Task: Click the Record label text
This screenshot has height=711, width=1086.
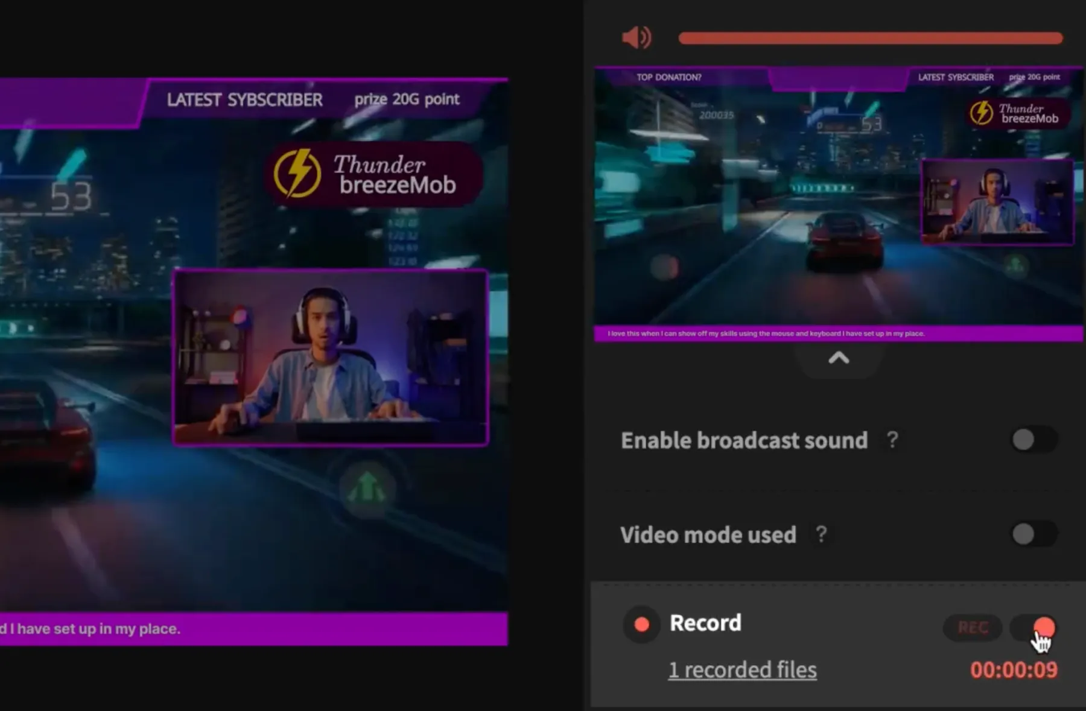Action: 705,623
